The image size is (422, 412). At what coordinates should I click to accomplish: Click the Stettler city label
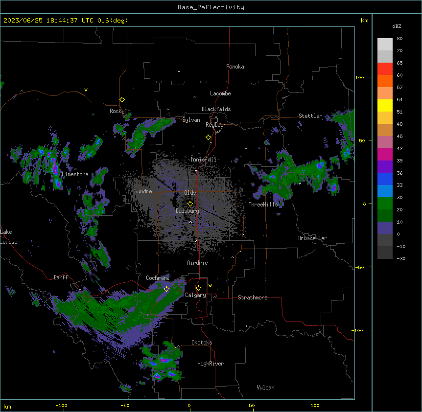310,116
